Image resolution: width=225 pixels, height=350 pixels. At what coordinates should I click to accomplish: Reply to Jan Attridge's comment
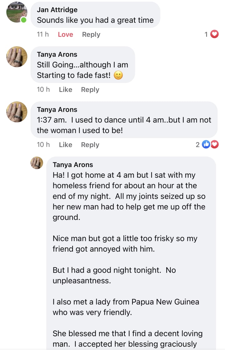coord(91,35)
